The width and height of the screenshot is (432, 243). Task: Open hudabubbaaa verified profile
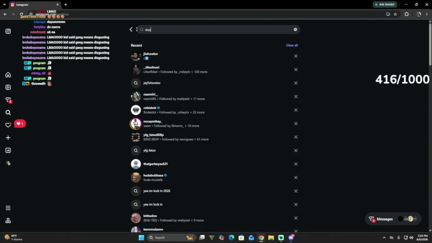[x=214, y=178]
